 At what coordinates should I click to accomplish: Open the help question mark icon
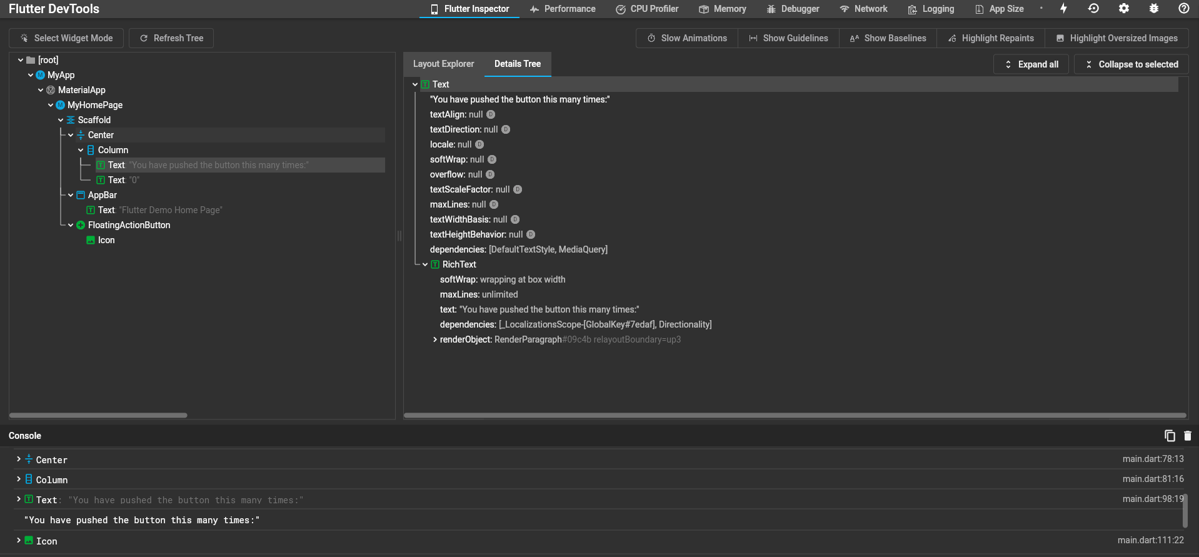tap(1184, 9)
